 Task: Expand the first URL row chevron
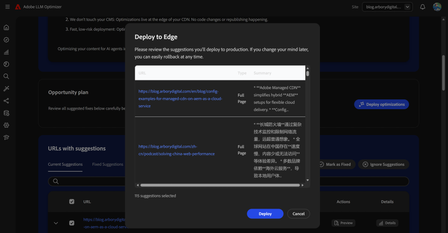click(56, 223)
